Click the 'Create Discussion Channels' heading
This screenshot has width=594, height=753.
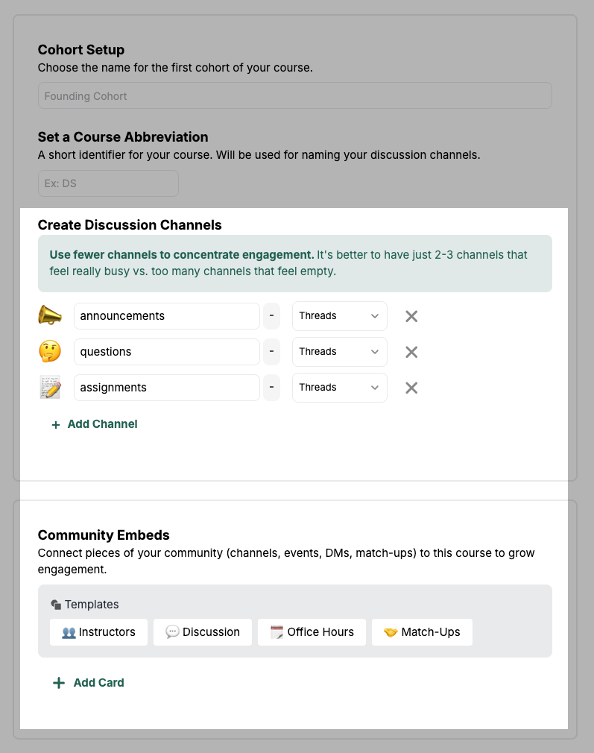tap(130, 224)
